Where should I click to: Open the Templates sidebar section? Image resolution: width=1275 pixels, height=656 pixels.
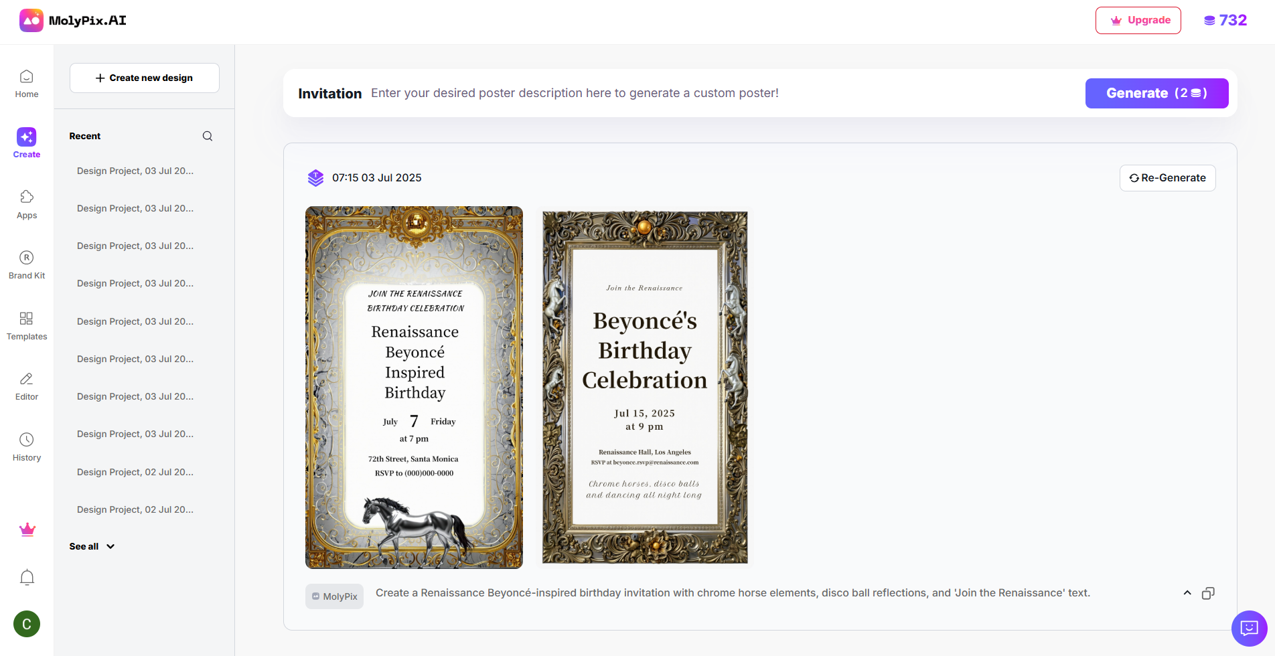pos(27,326)
